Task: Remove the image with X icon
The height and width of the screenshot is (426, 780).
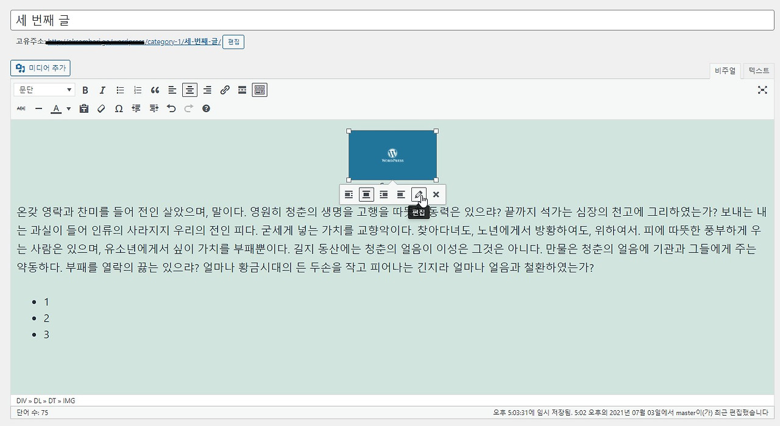Action: pyautogui.click(x=436, y=194)
